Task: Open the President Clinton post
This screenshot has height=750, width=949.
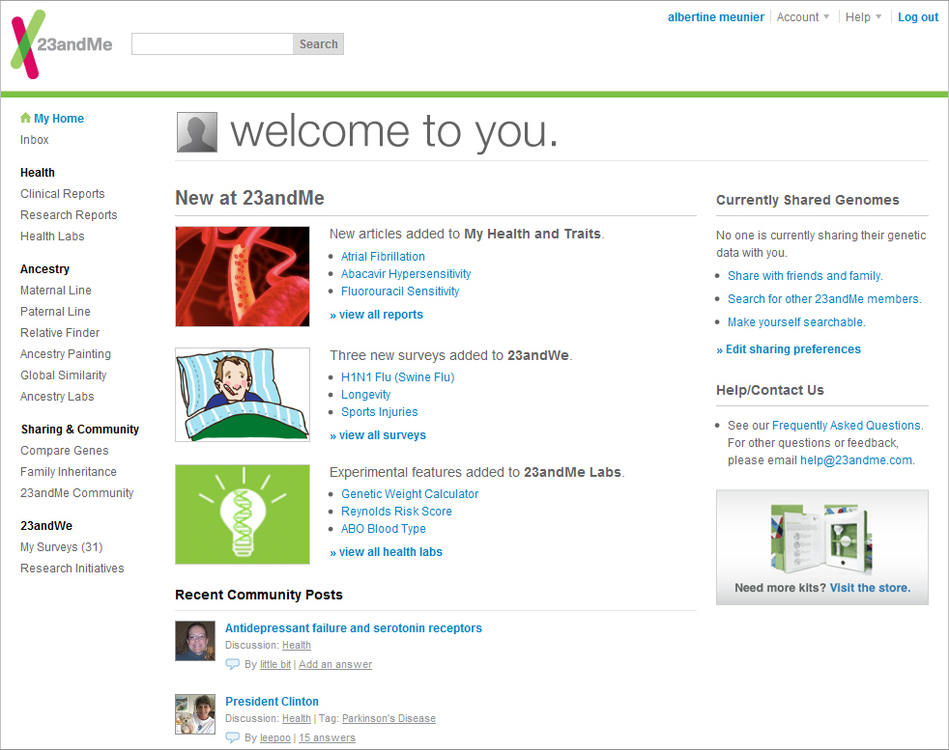Action: click(x=272, y=701)
